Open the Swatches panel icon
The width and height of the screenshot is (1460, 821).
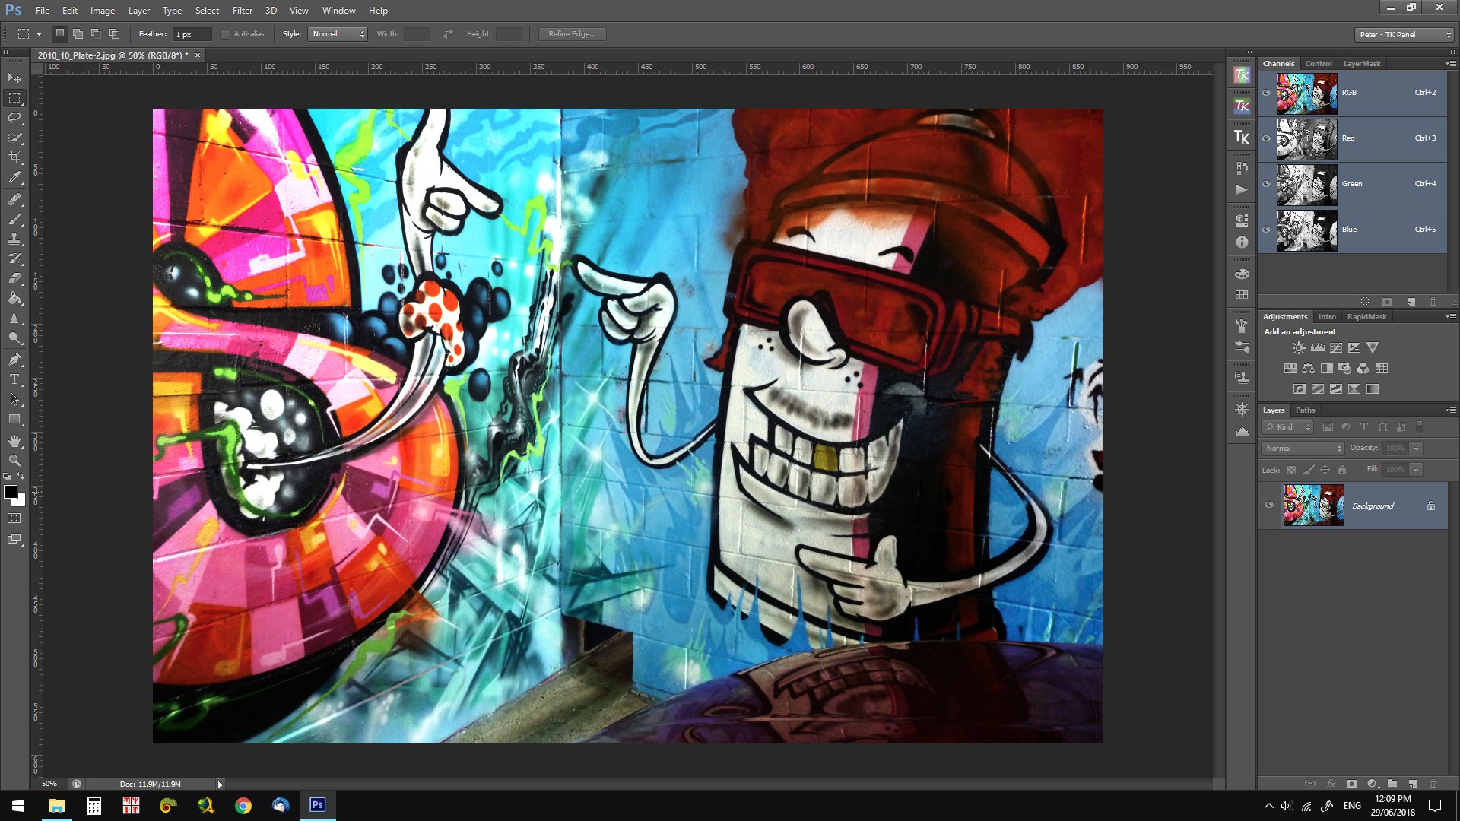tap(1242, 294)
